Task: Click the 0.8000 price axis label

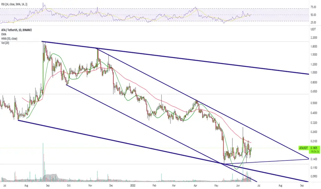Action: 314,82
